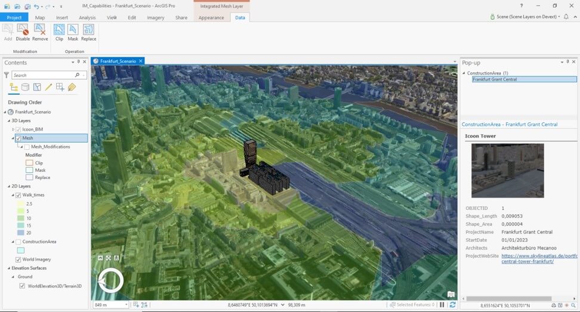Toggle Walk_times layer checkbox

18,195
